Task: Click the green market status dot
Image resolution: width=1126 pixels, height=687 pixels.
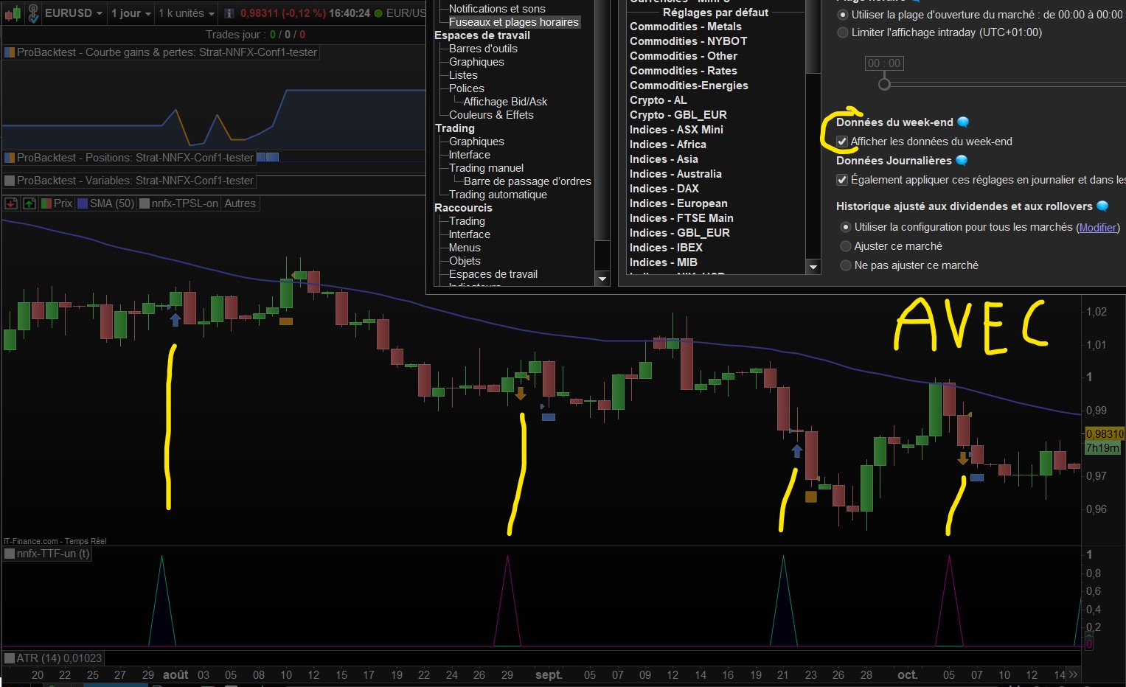Action: tap(378, 13)
